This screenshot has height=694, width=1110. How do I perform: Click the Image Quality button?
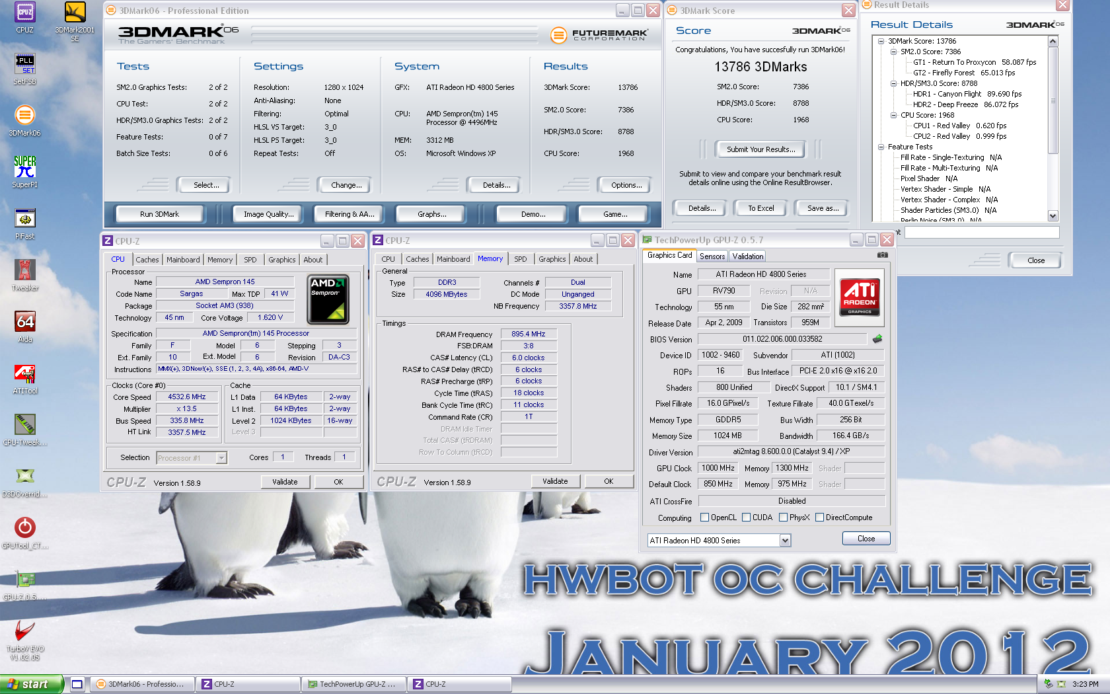(x=268, y=214)
